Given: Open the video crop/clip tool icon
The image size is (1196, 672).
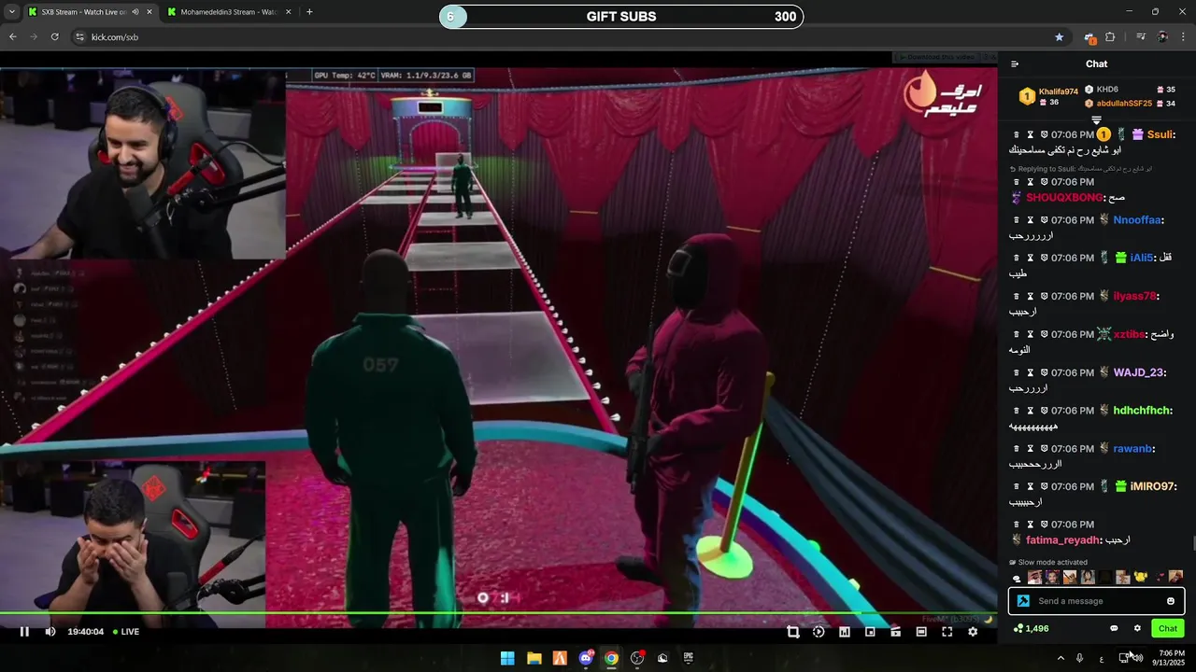Looking at the screenshot, I should (793, 632).
